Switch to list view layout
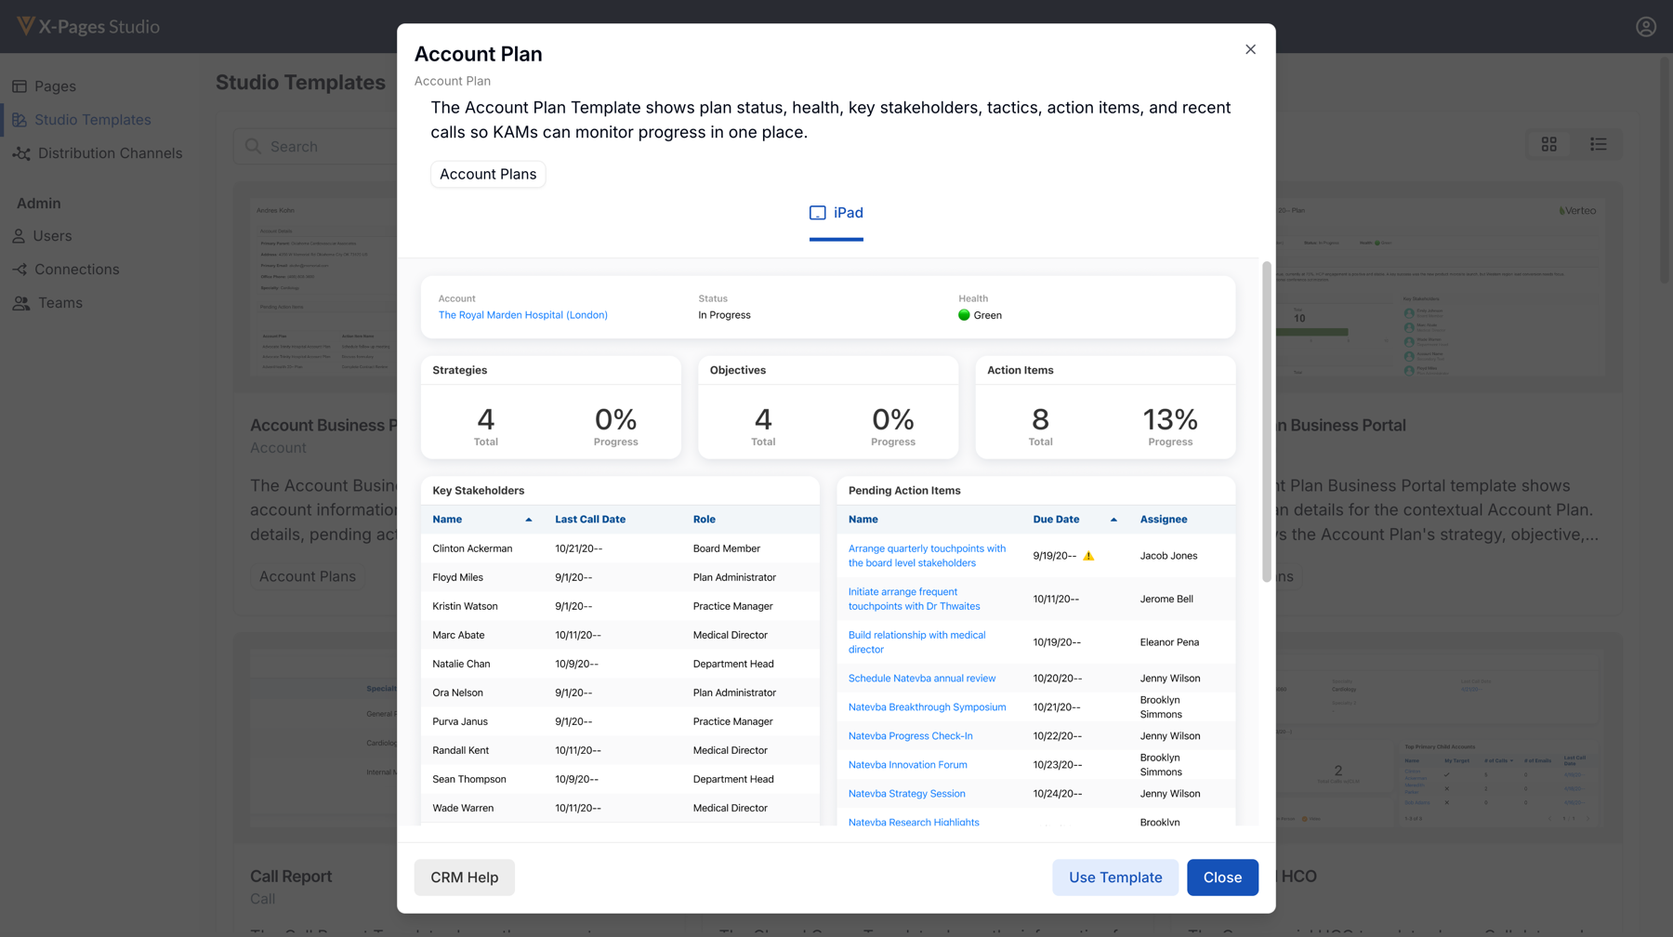The height and width of the screenshot is (937, 1673). coord(1598,144)
